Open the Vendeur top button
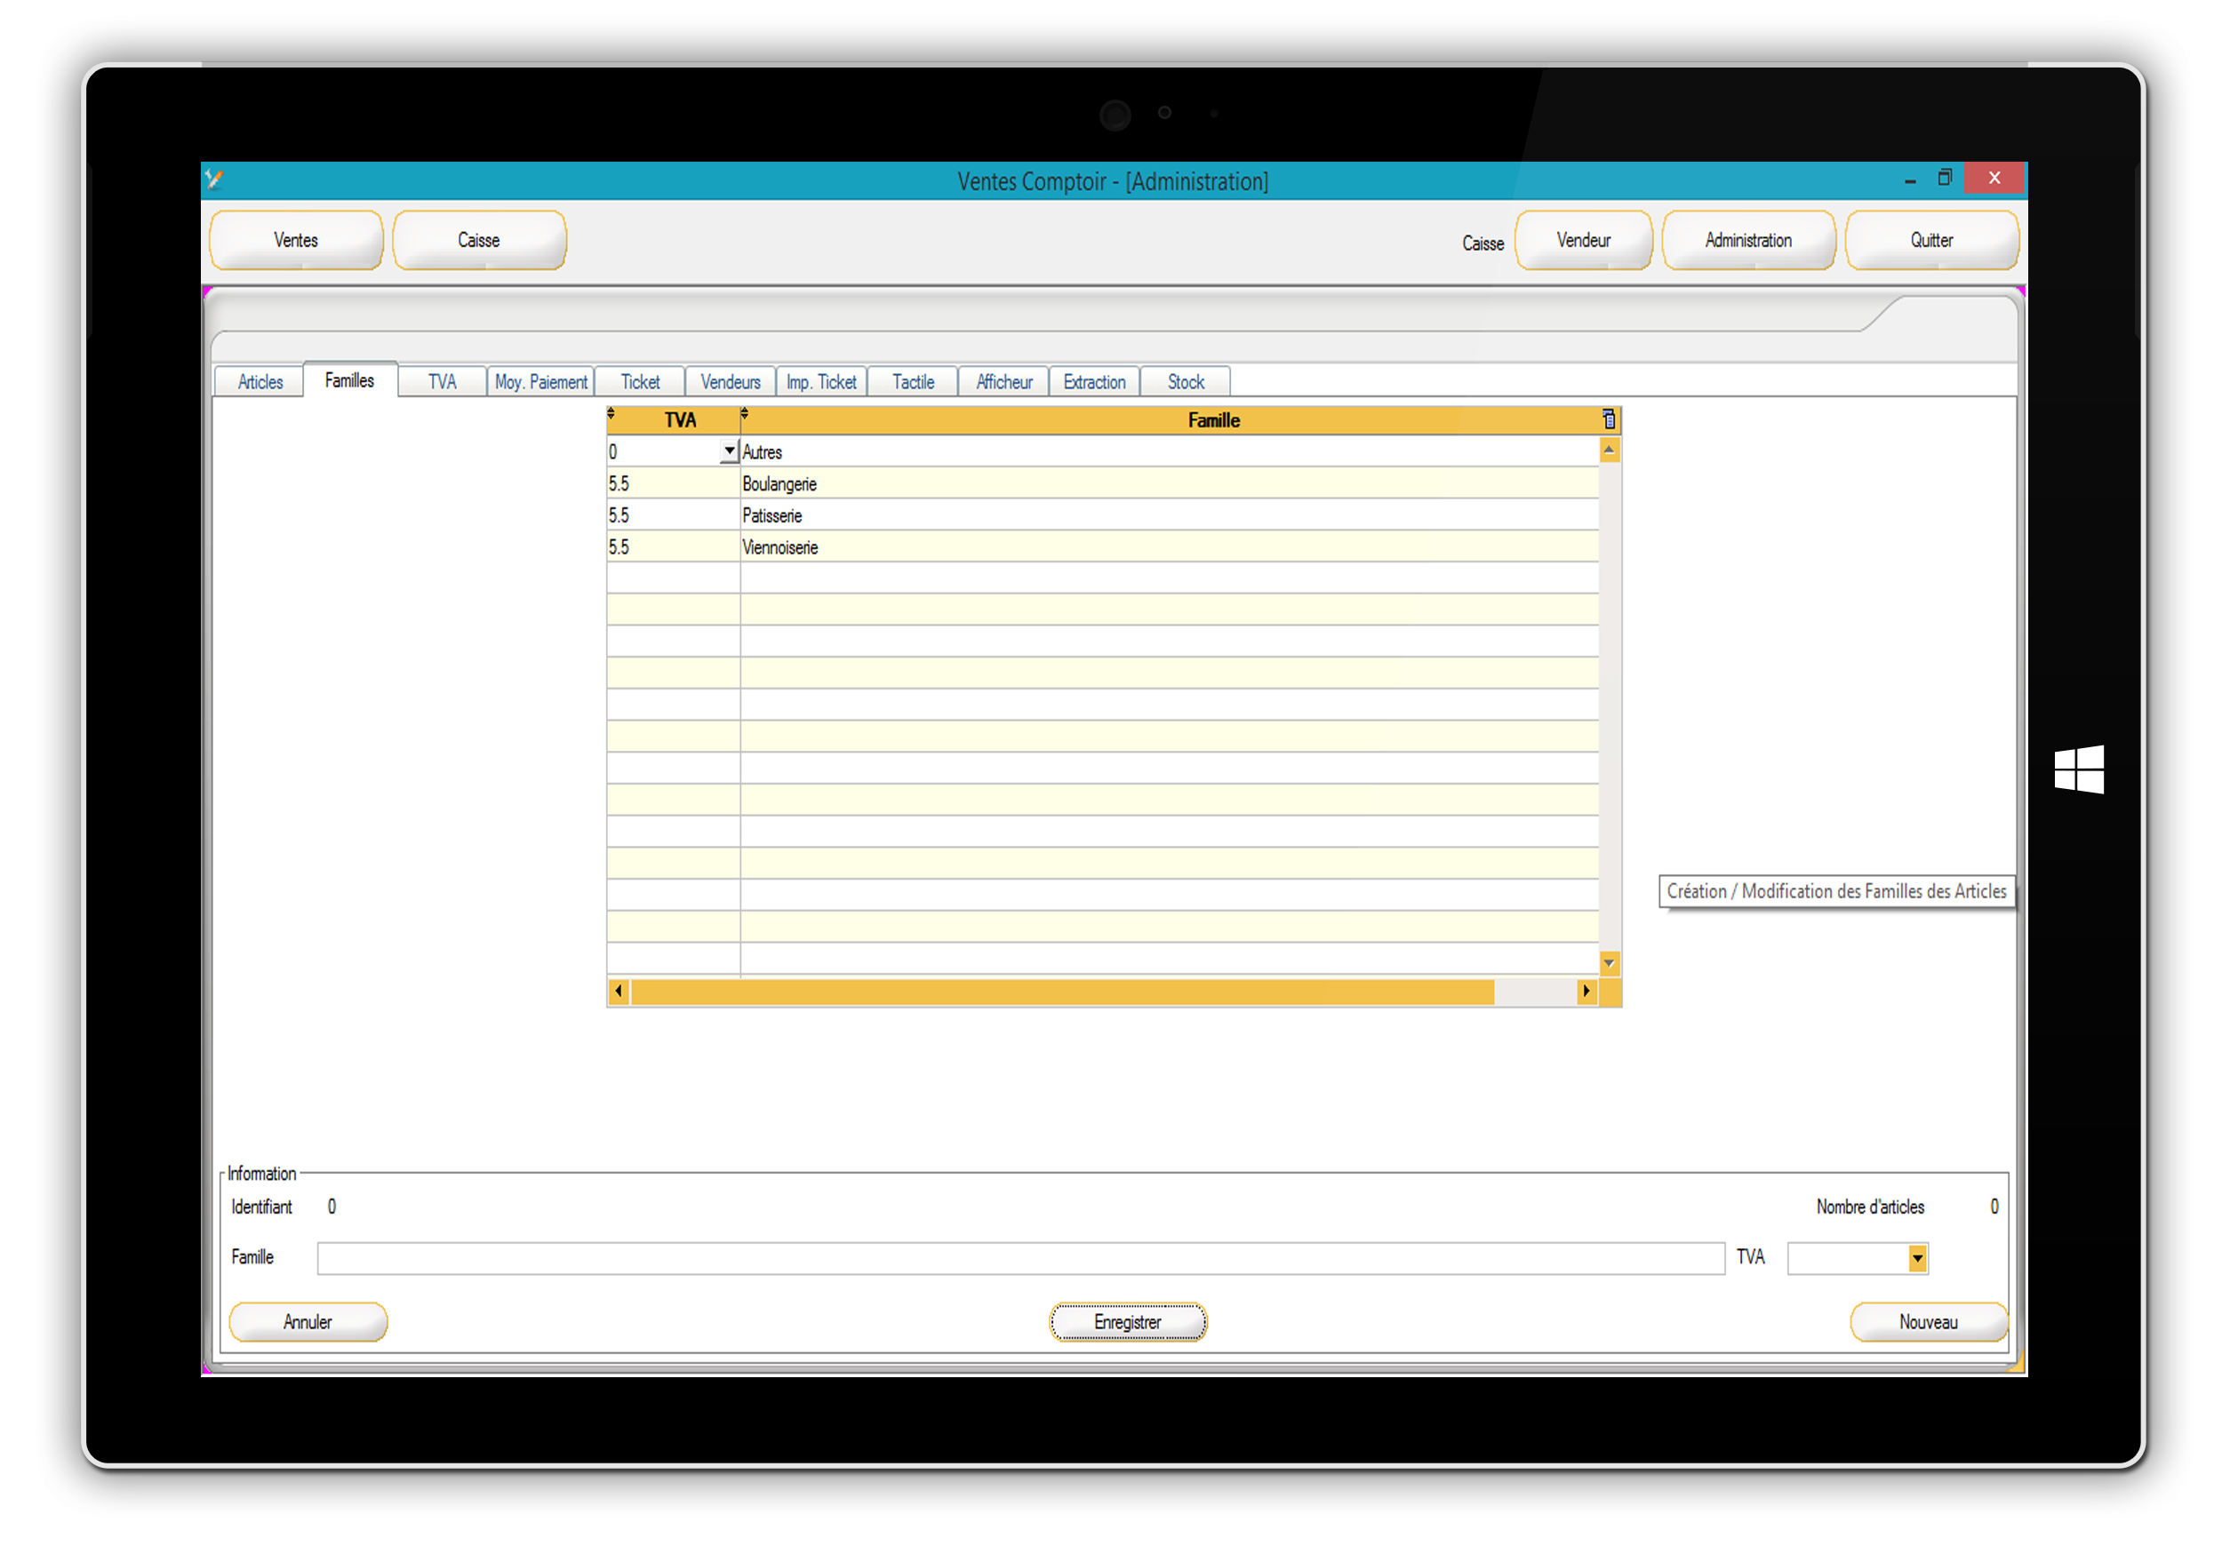Screen dimensions: 2222x1554 point(1583,240)
